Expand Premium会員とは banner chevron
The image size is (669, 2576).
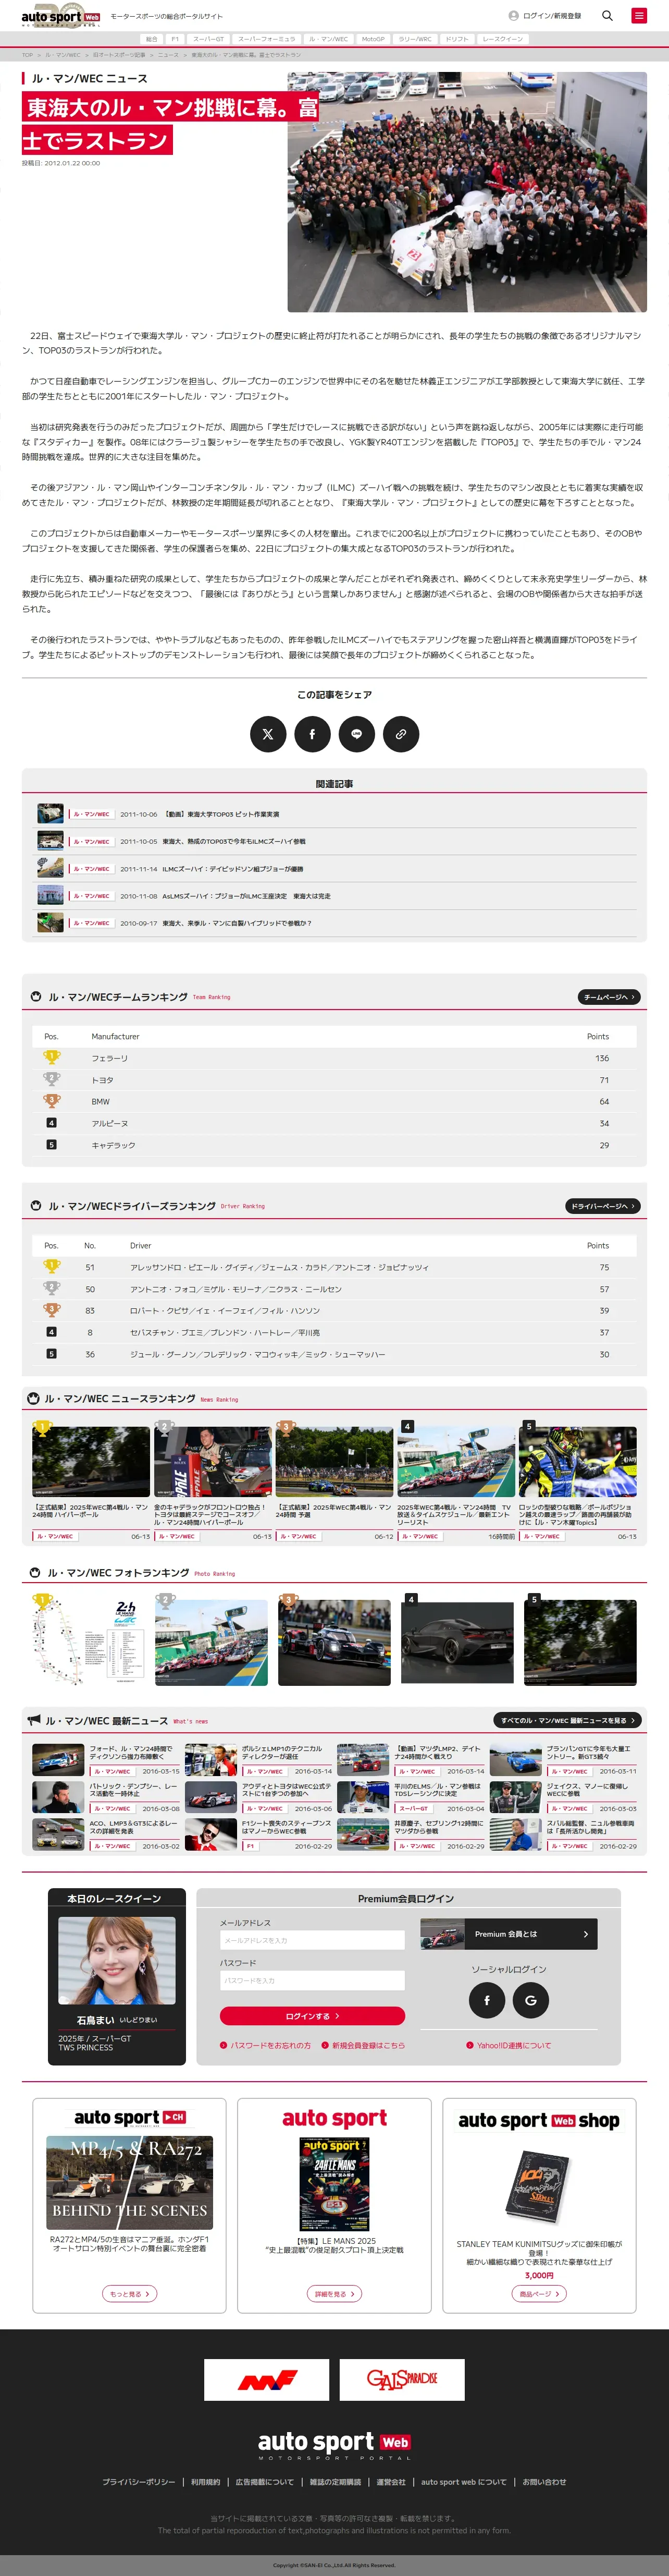point(585,1934)
